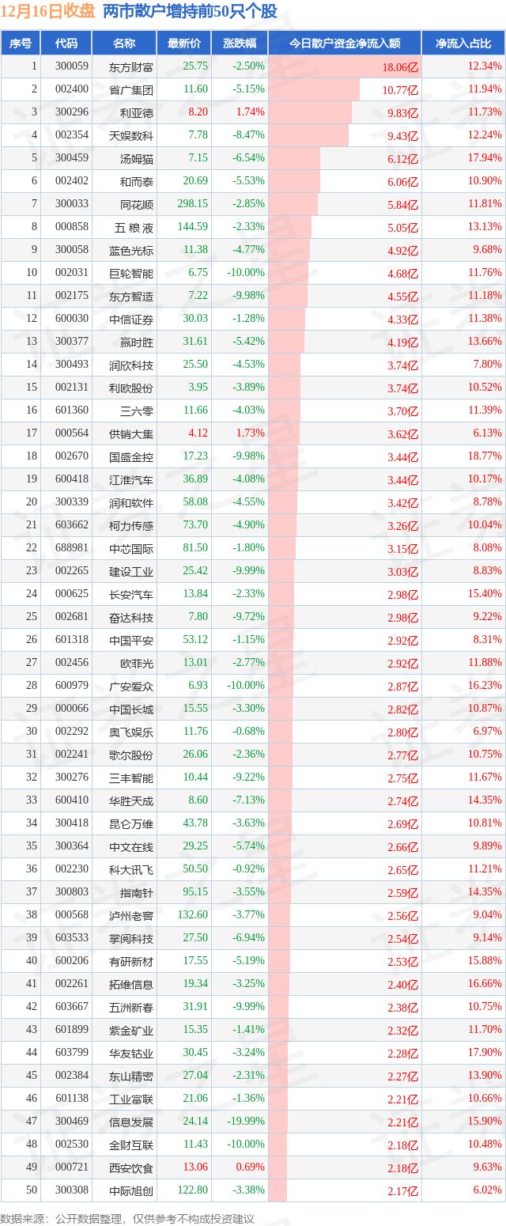Screen dimensions: 506x1226
Task: Select the stock name 国盛金控
Action: tap(131, 456)
